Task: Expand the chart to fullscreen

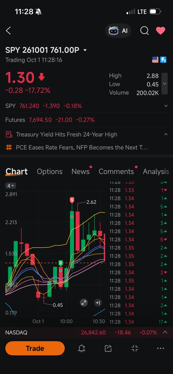Action: [84, 303]
